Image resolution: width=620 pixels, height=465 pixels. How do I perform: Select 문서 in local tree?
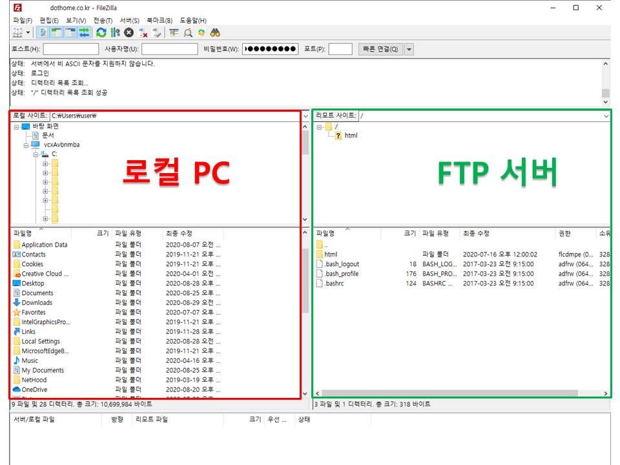[x=48, y=136]
